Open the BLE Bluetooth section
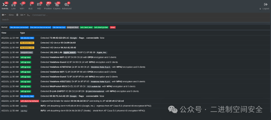271x120 pixels. point(30,5)
